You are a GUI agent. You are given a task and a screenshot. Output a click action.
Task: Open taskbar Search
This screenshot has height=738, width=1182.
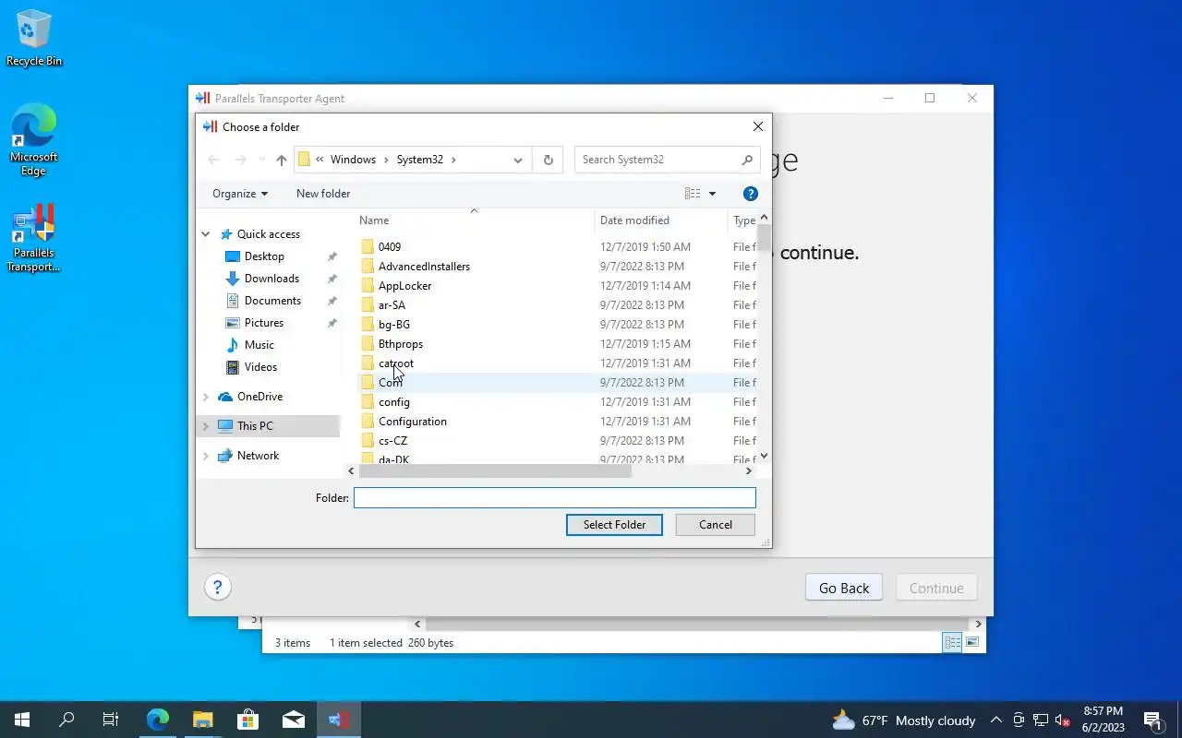[66, 720]
